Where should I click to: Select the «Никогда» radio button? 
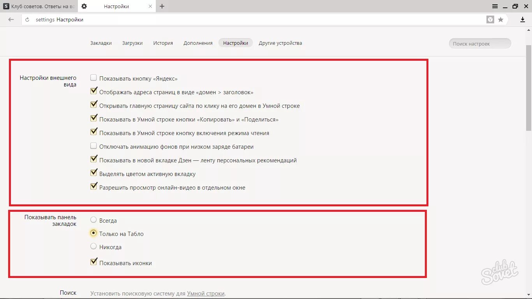coord(93,246)
